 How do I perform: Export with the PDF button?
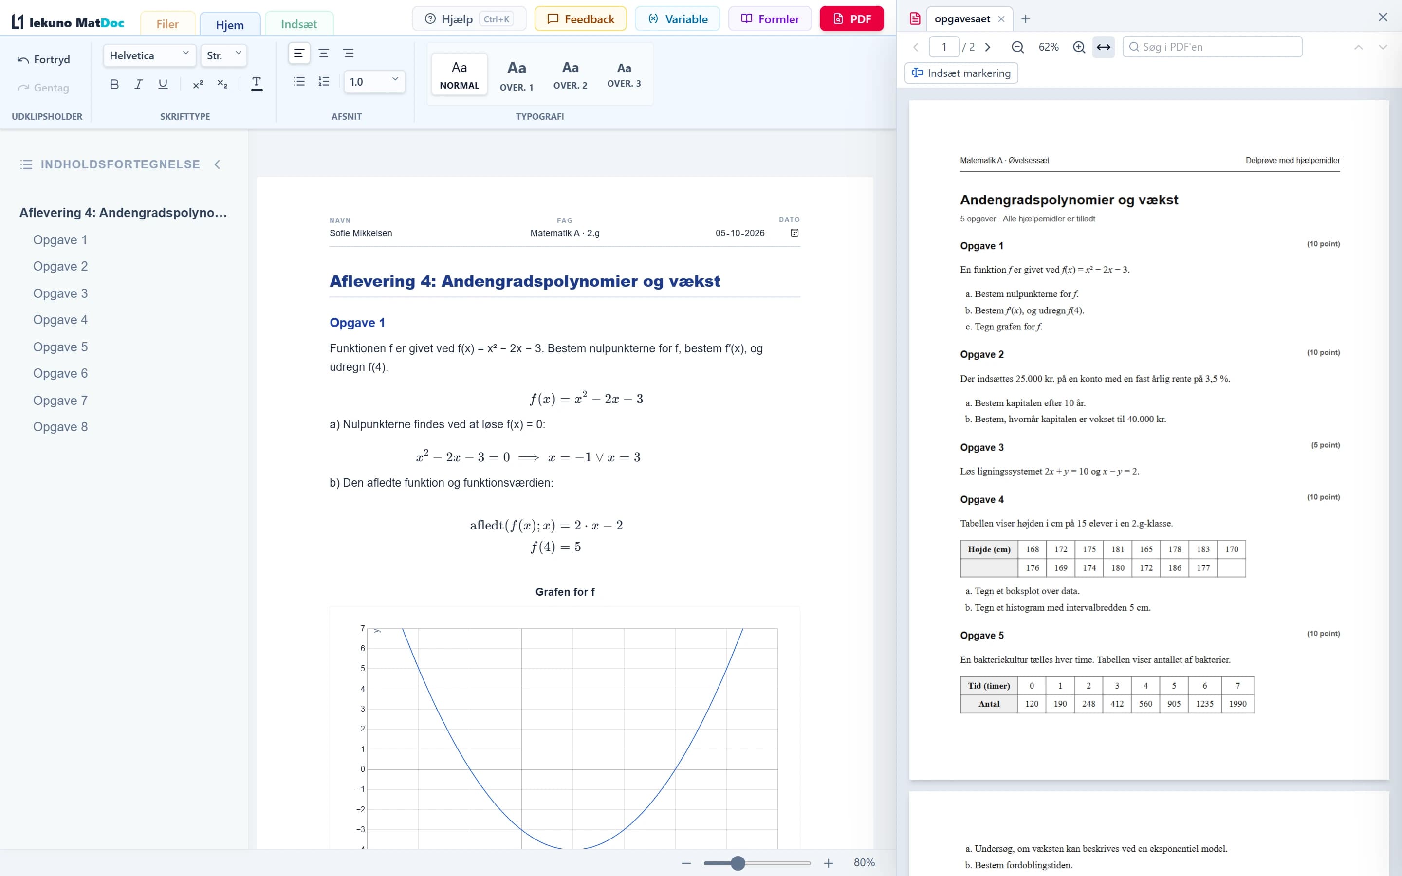[851, 18]
